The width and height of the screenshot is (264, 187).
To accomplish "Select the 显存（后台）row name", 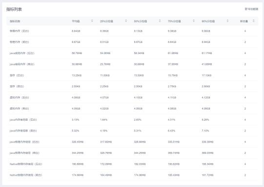I will pos(17,75).
